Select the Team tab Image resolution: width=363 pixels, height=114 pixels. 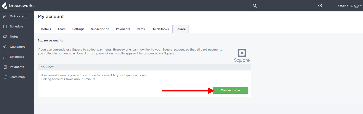(x=62, y=29)
